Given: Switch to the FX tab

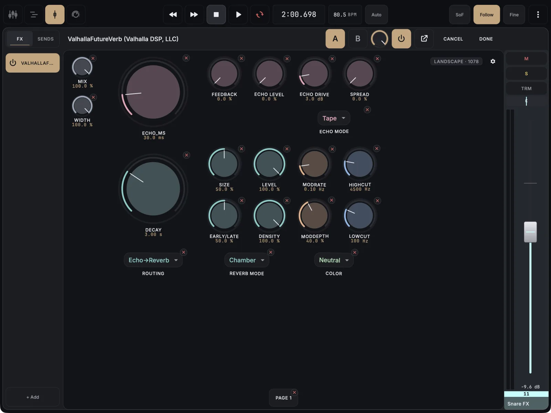Looking at the screenshot, I should pyautogui.click(x=20, y=39).
